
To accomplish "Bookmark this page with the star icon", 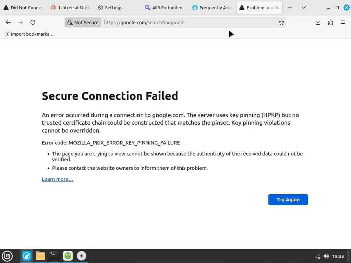I will click(281, 22).
